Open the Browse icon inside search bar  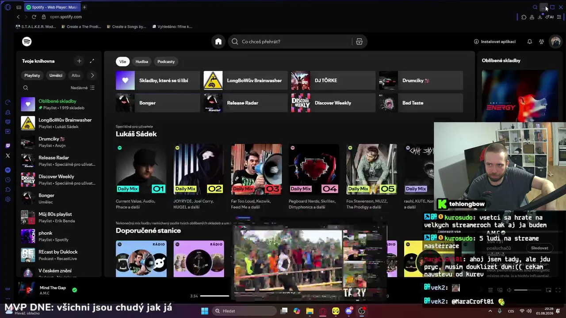(359, 42)
